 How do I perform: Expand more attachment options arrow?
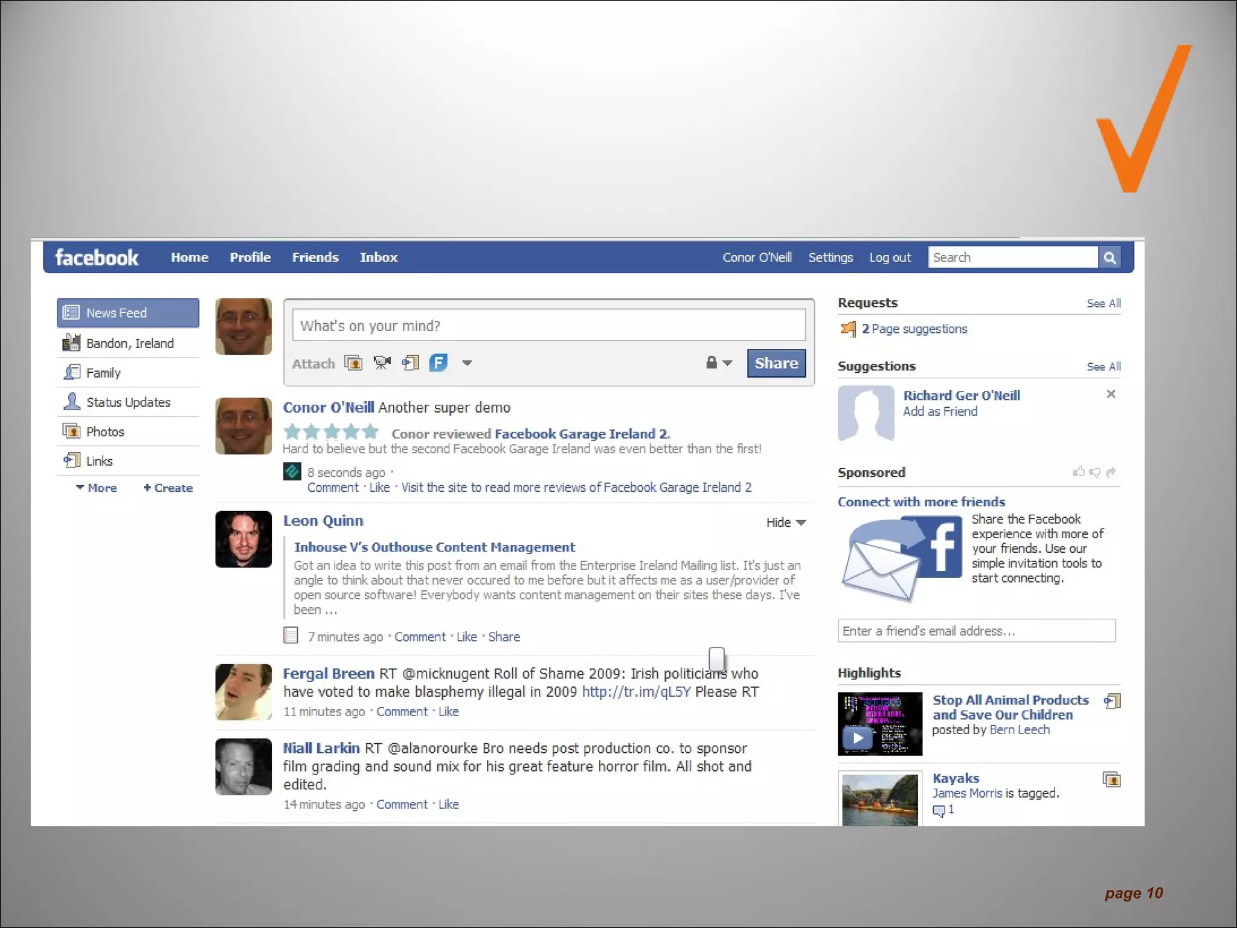pos(467,364)
